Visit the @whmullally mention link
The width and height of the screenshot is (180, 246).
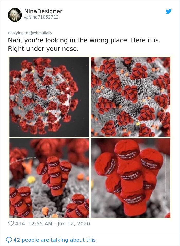41,33
